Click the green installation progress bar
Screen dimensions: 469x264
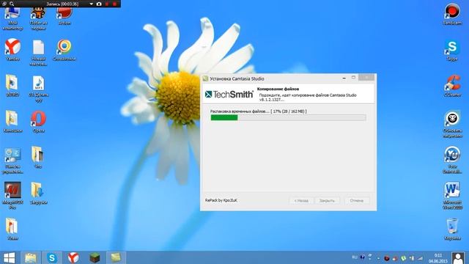[x=288, y=117]
